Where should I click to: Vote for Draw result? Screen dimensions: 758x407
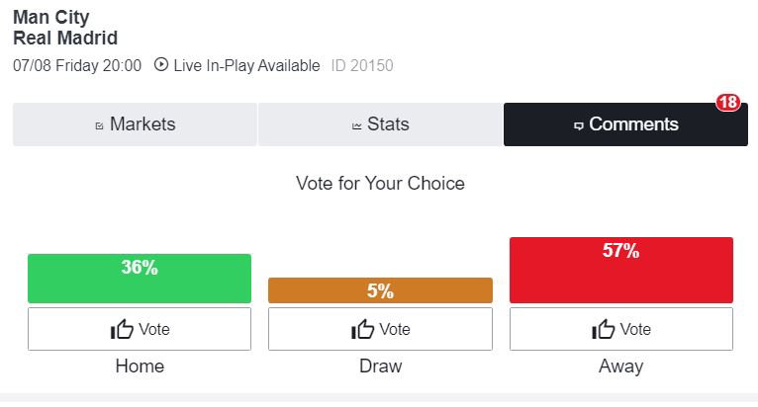[380, 329]
